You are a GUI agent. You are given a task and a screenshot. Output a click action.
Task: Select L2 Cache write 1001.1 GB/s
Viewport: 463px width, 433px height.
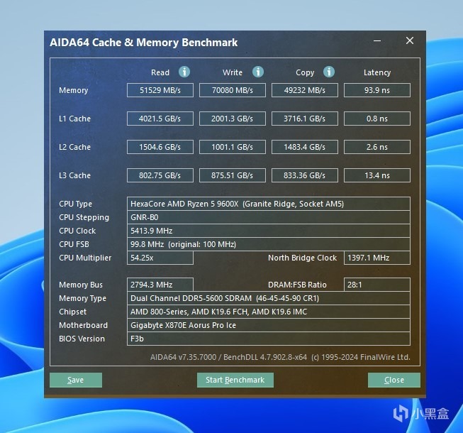point(233,147)
